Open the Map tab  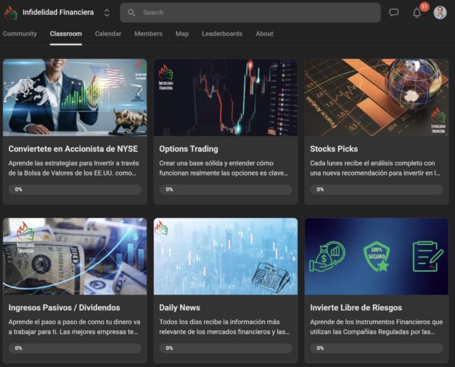coord(182,33)
